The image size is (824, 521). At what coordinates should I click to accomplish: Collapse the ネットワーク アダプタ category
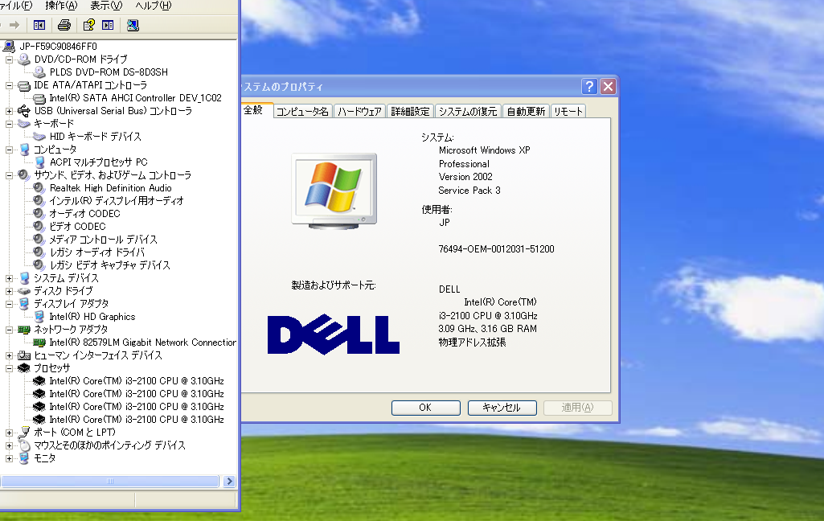(9, 330)
